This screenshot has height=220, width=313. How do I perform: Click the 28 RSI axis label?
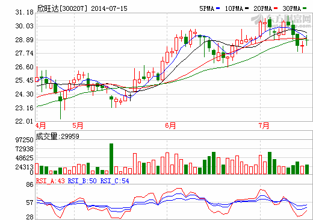point(29,217)
